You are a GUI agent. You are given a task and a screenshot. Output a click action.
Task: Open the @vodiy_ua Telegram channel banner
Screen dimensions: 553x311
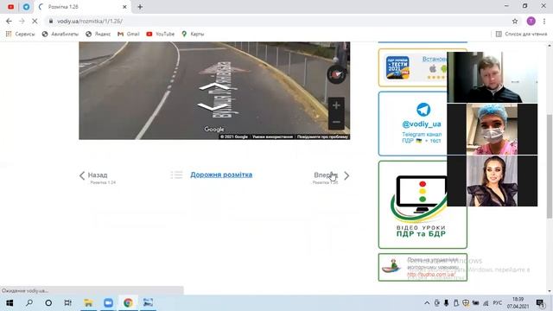(x=413, y=124)
